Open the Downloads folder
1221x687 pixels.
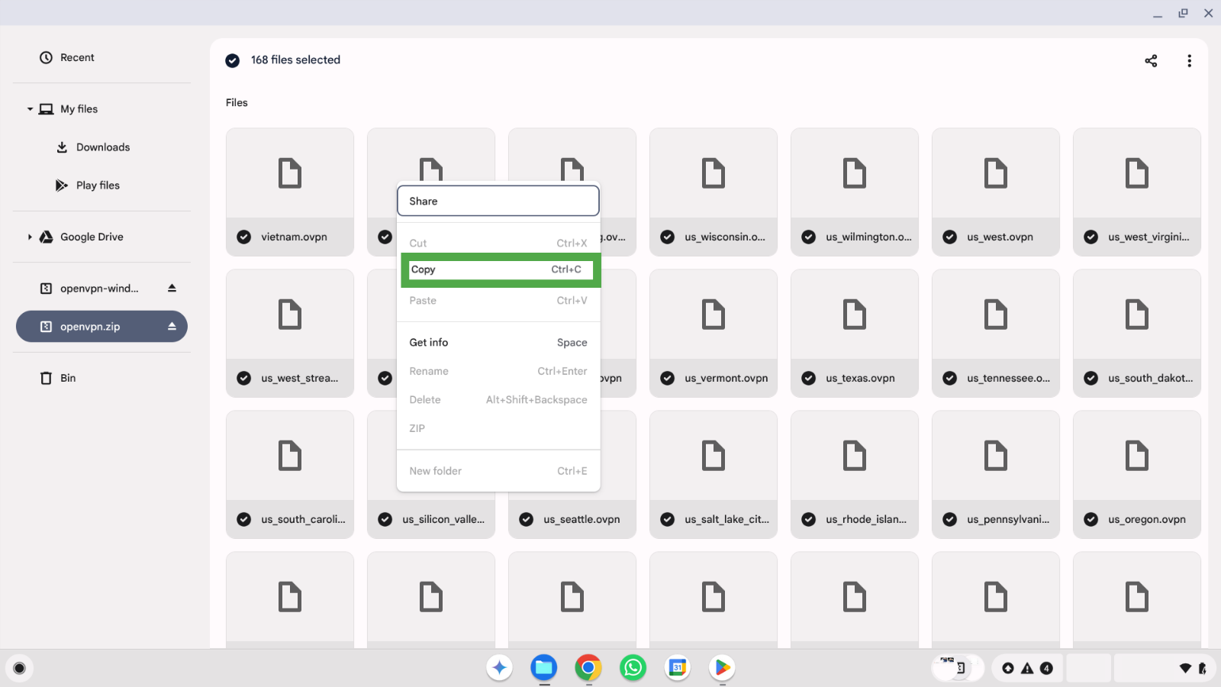(101, 147)
